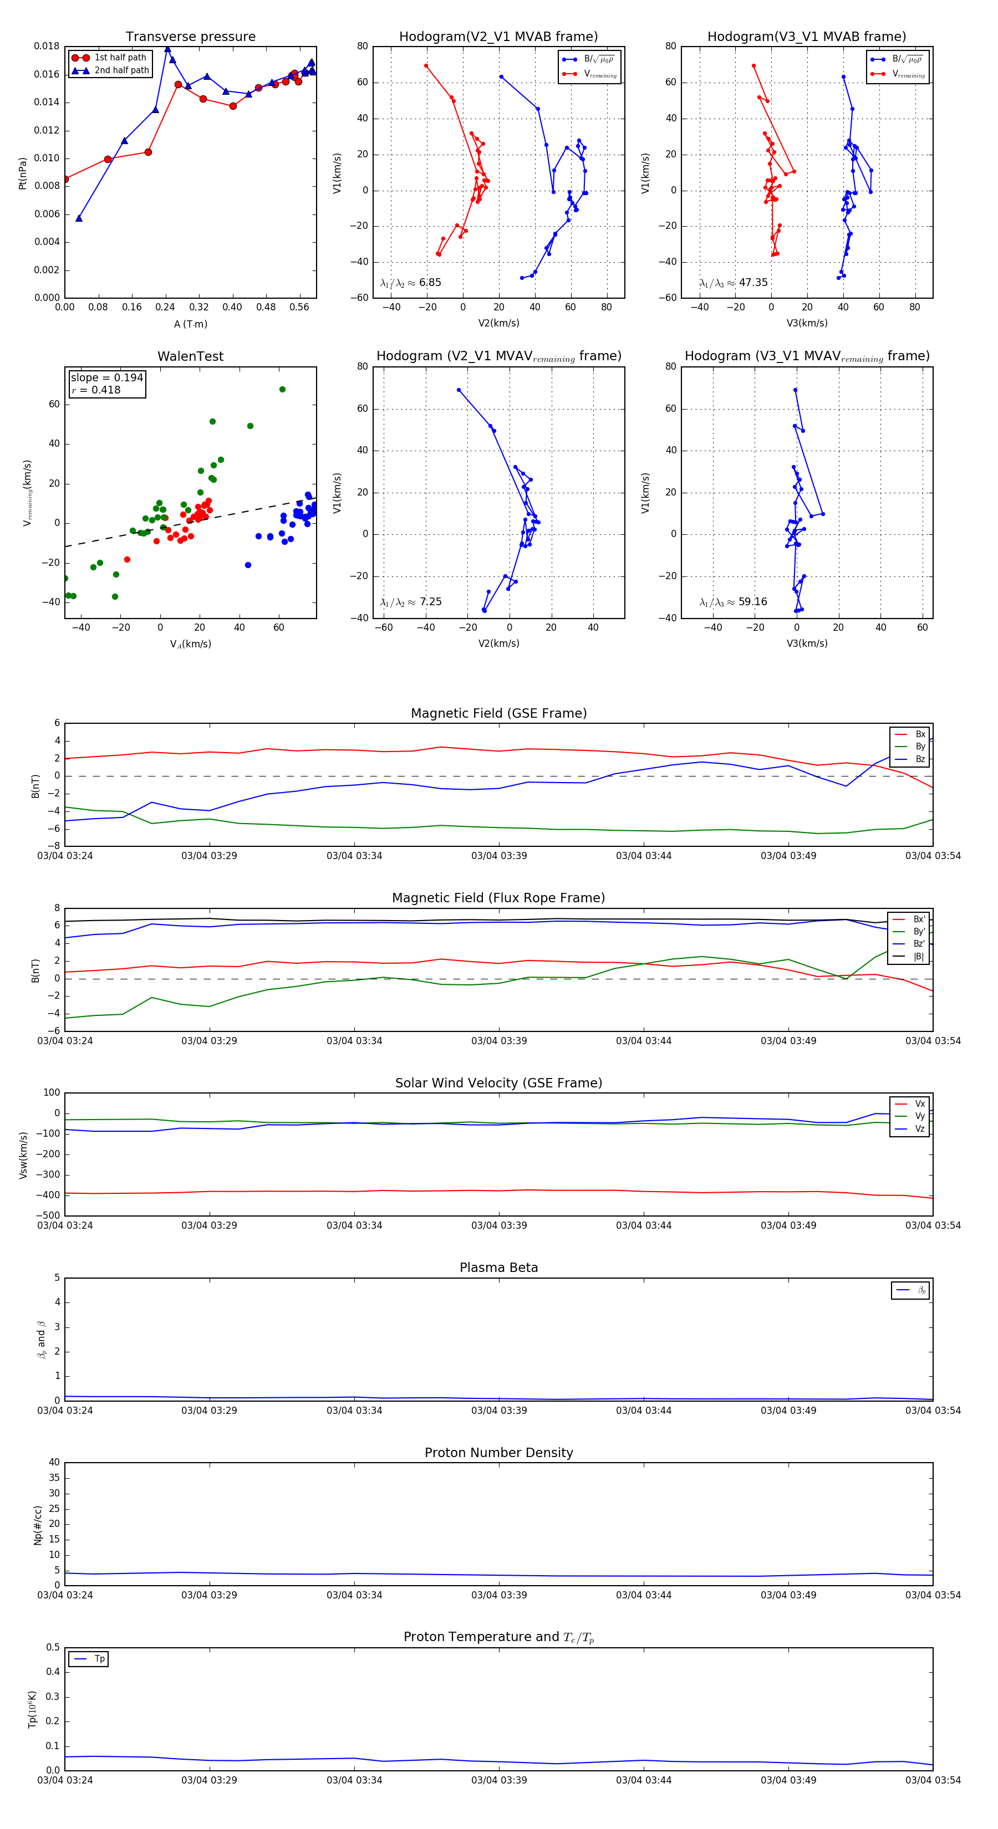Click the "Proton Temperature and Te/Tp" title
Screen dimensions: 998x1829
(498, 1637)
